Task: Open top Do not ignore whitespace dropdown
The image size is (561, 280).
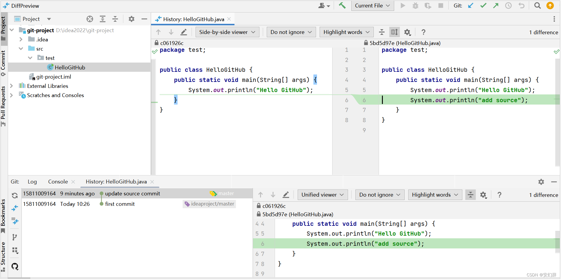Action: click(291, 32)
